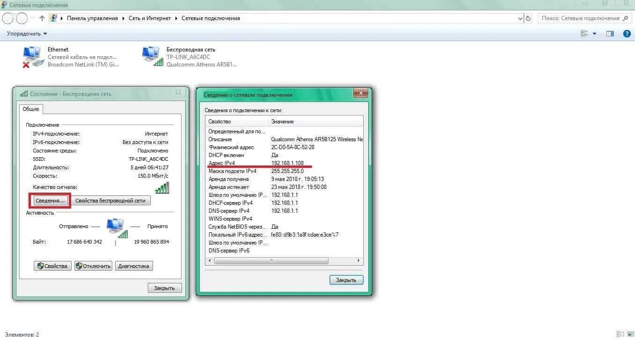Navigate to Панель управления breadcrumb

(x=92, y=18)
